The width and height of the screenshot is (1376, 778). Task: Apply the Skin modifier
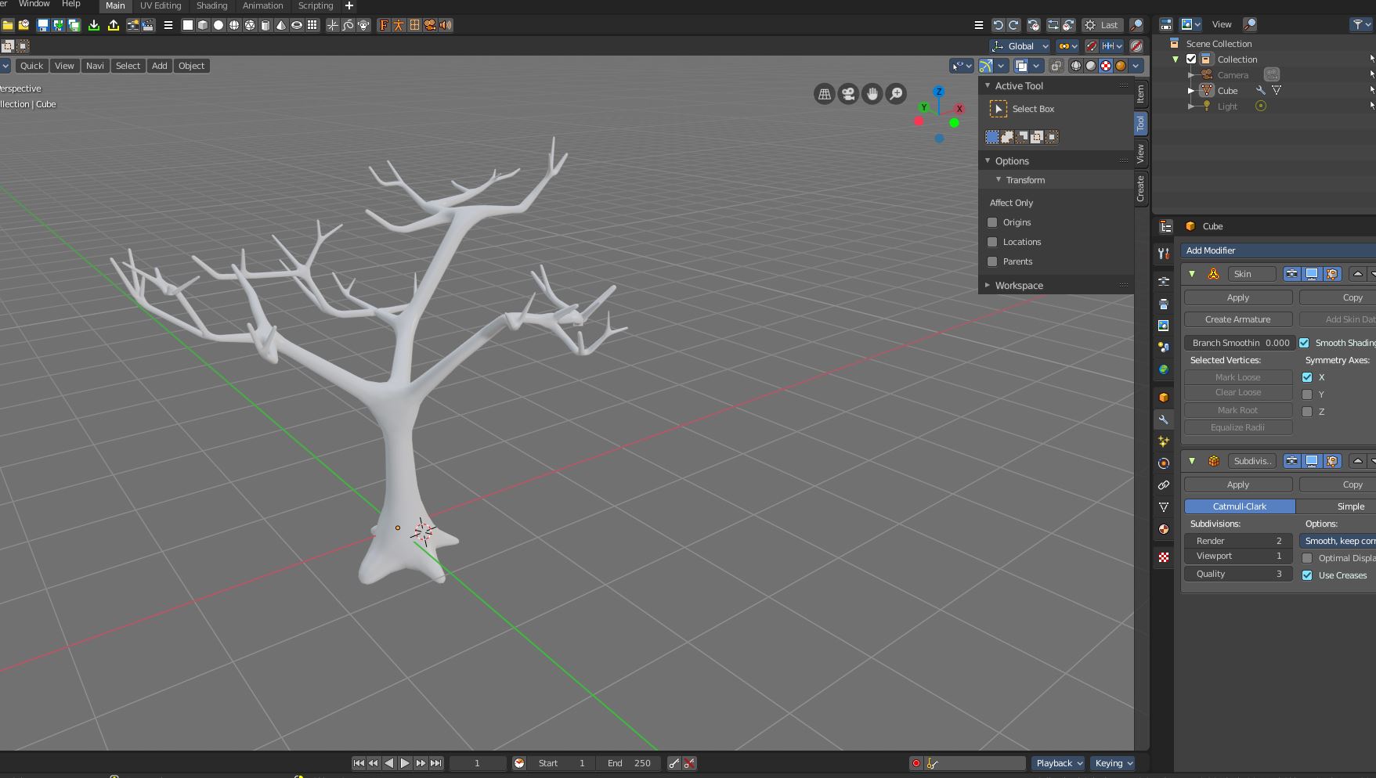(1238, 297)
